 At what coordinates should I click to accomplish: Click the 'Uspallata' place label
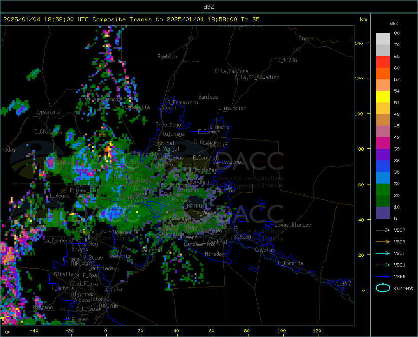(x=48, y=112)
